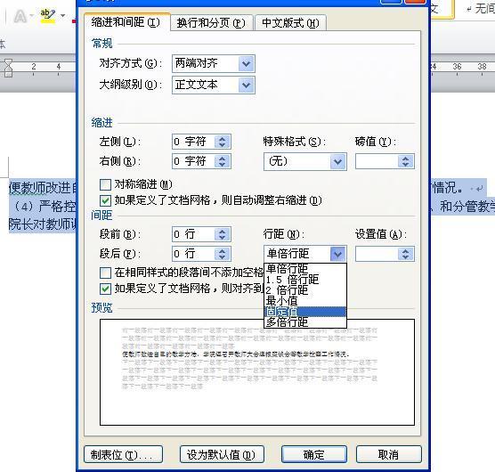Click the 设置值 input field
This screenshot has width=495, height=472.
pos(377,254)
